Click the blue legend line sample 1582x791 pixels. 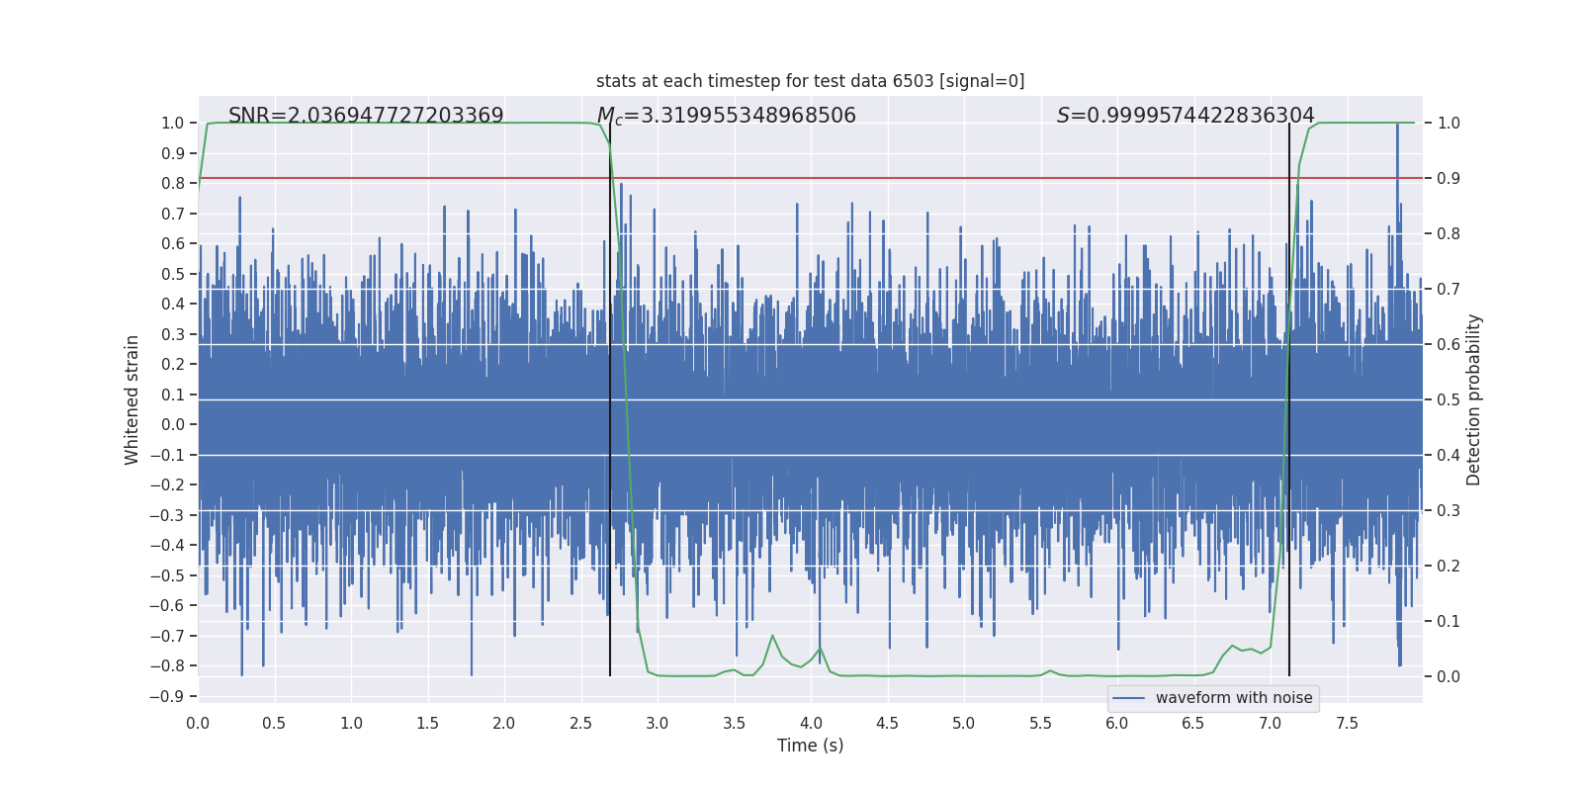click(x=1129, y=698)
